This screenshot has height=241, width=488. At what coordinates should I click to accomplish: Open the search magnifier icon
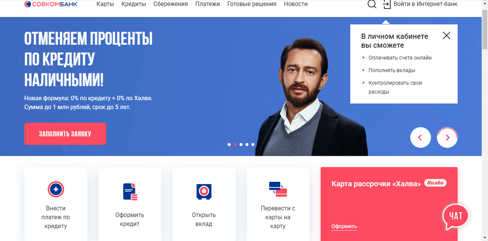pos(372,4)
